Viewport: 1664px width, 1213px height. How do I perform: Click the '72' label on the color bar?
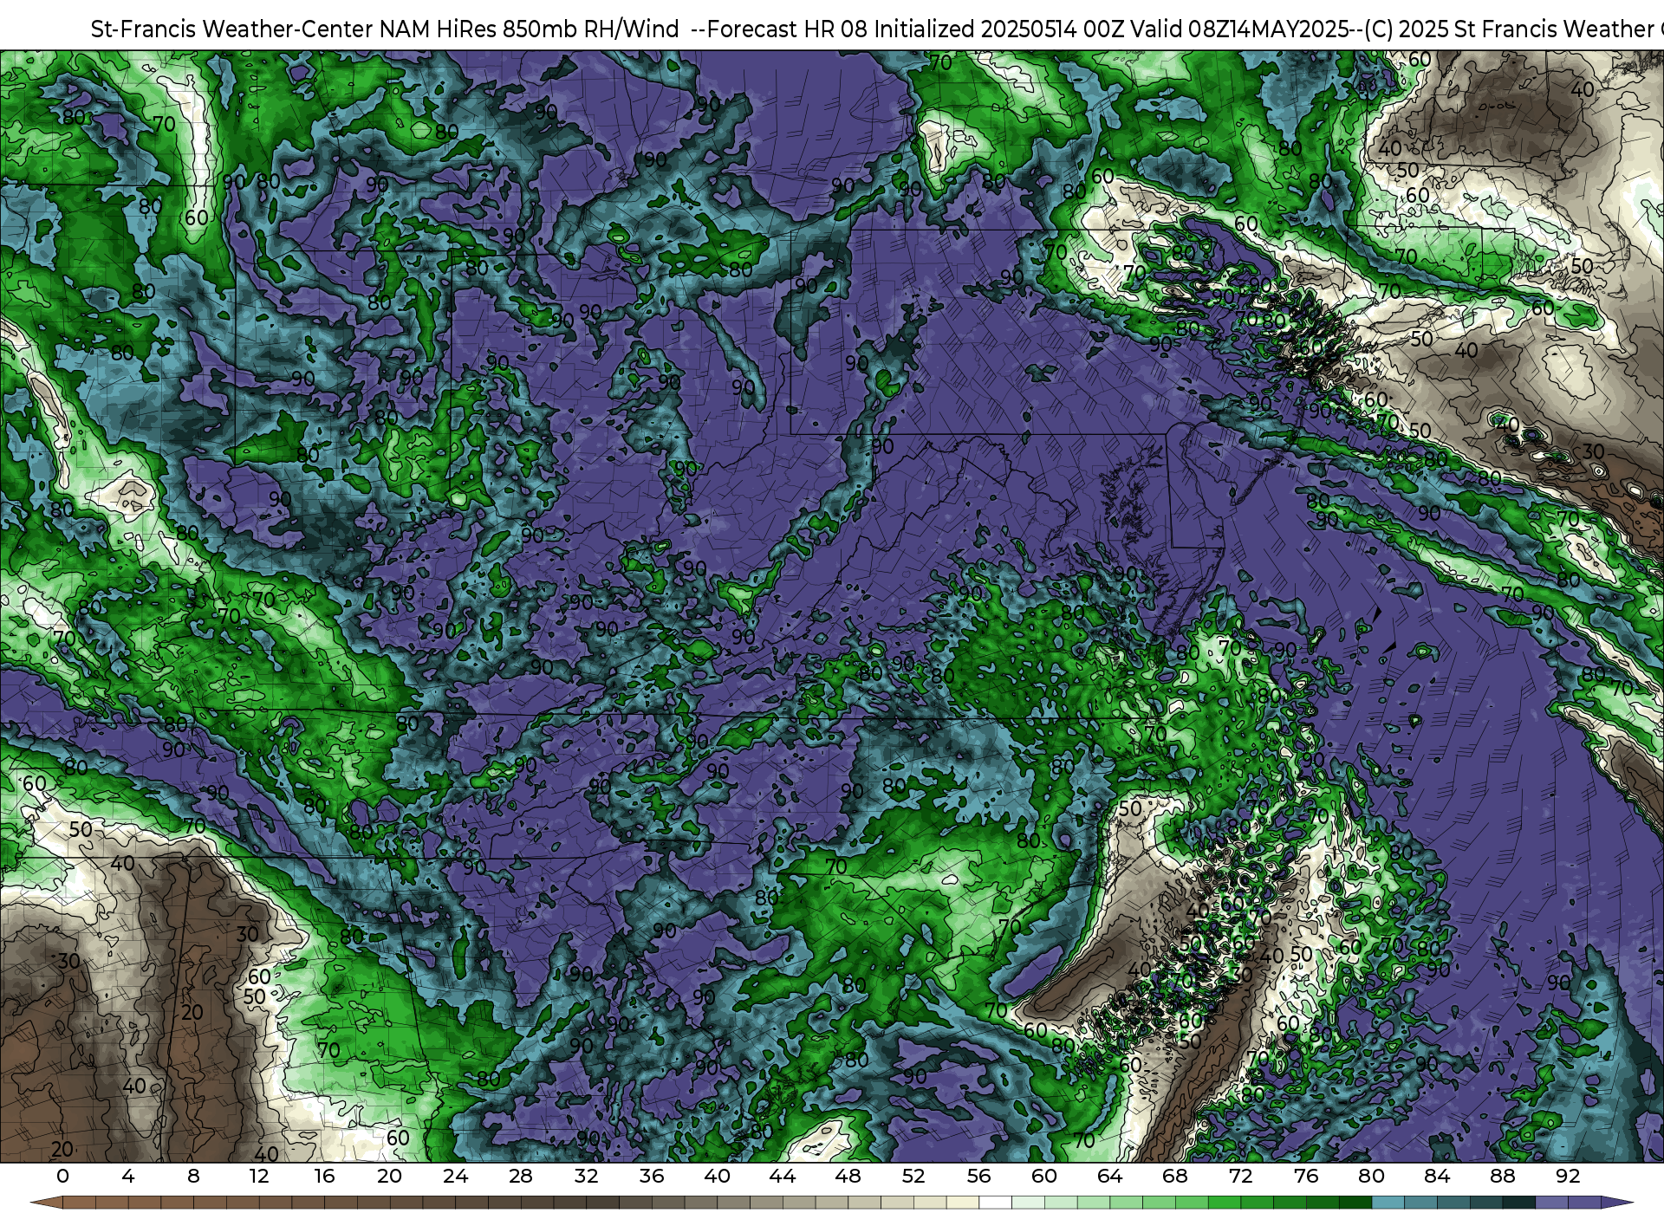point(1240,1176)
